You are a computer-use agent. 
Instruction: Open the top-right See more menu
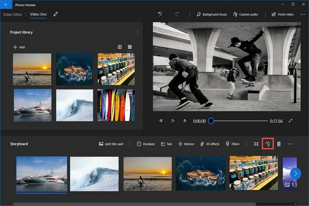[303, 14]
